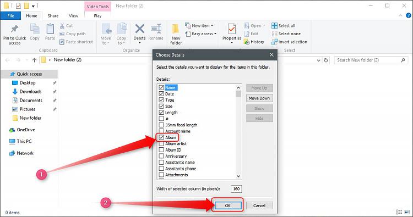Click the Show button
This screenshot has height=217, width=413.
[259, 108]
